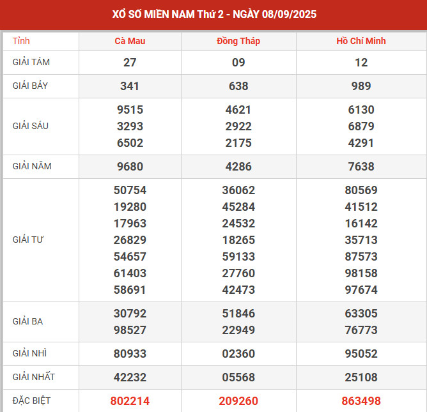Select the GIẢI NĂM row label

32,166
